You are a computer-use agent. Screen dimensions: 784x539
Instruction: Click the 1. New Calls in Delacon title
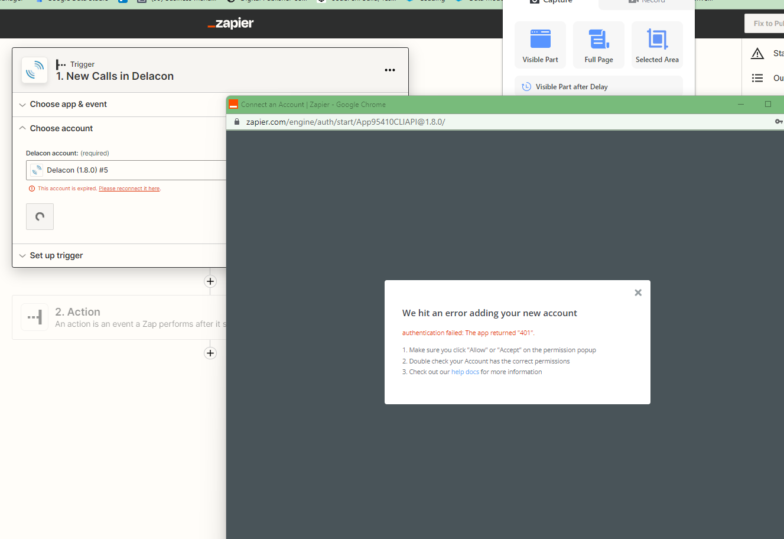(x=115, y=76)
